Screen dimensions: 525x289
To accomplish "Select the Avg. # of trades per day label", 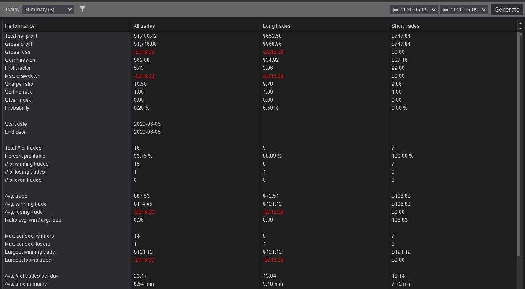I will (x=32, y=276).
